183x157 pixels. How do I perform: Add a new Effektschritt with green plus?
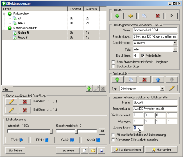click(x=117, y=80)
